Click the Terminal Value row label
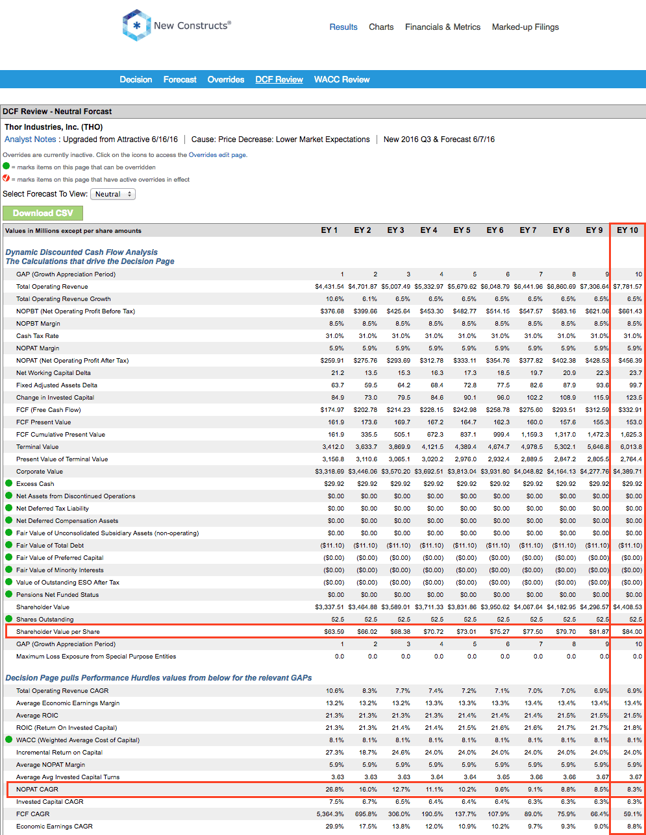Image resolution: width=646 pixels, height=835 pixels. pos(37,447)
